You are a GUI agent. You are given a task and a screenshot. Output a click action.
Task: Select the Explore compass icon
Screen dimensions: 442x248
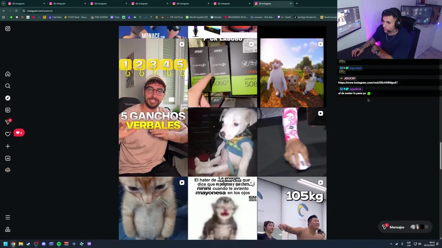coord(8,98)
